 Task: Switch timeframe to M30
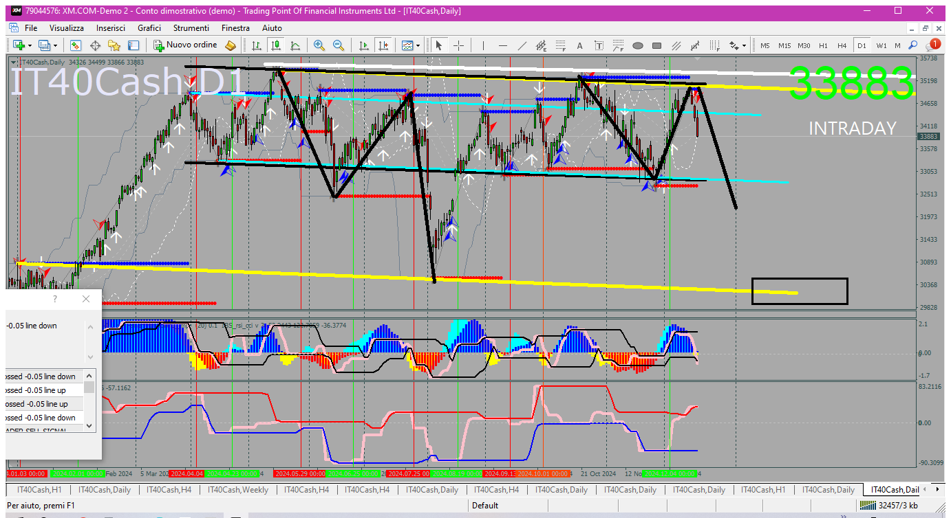804,45
